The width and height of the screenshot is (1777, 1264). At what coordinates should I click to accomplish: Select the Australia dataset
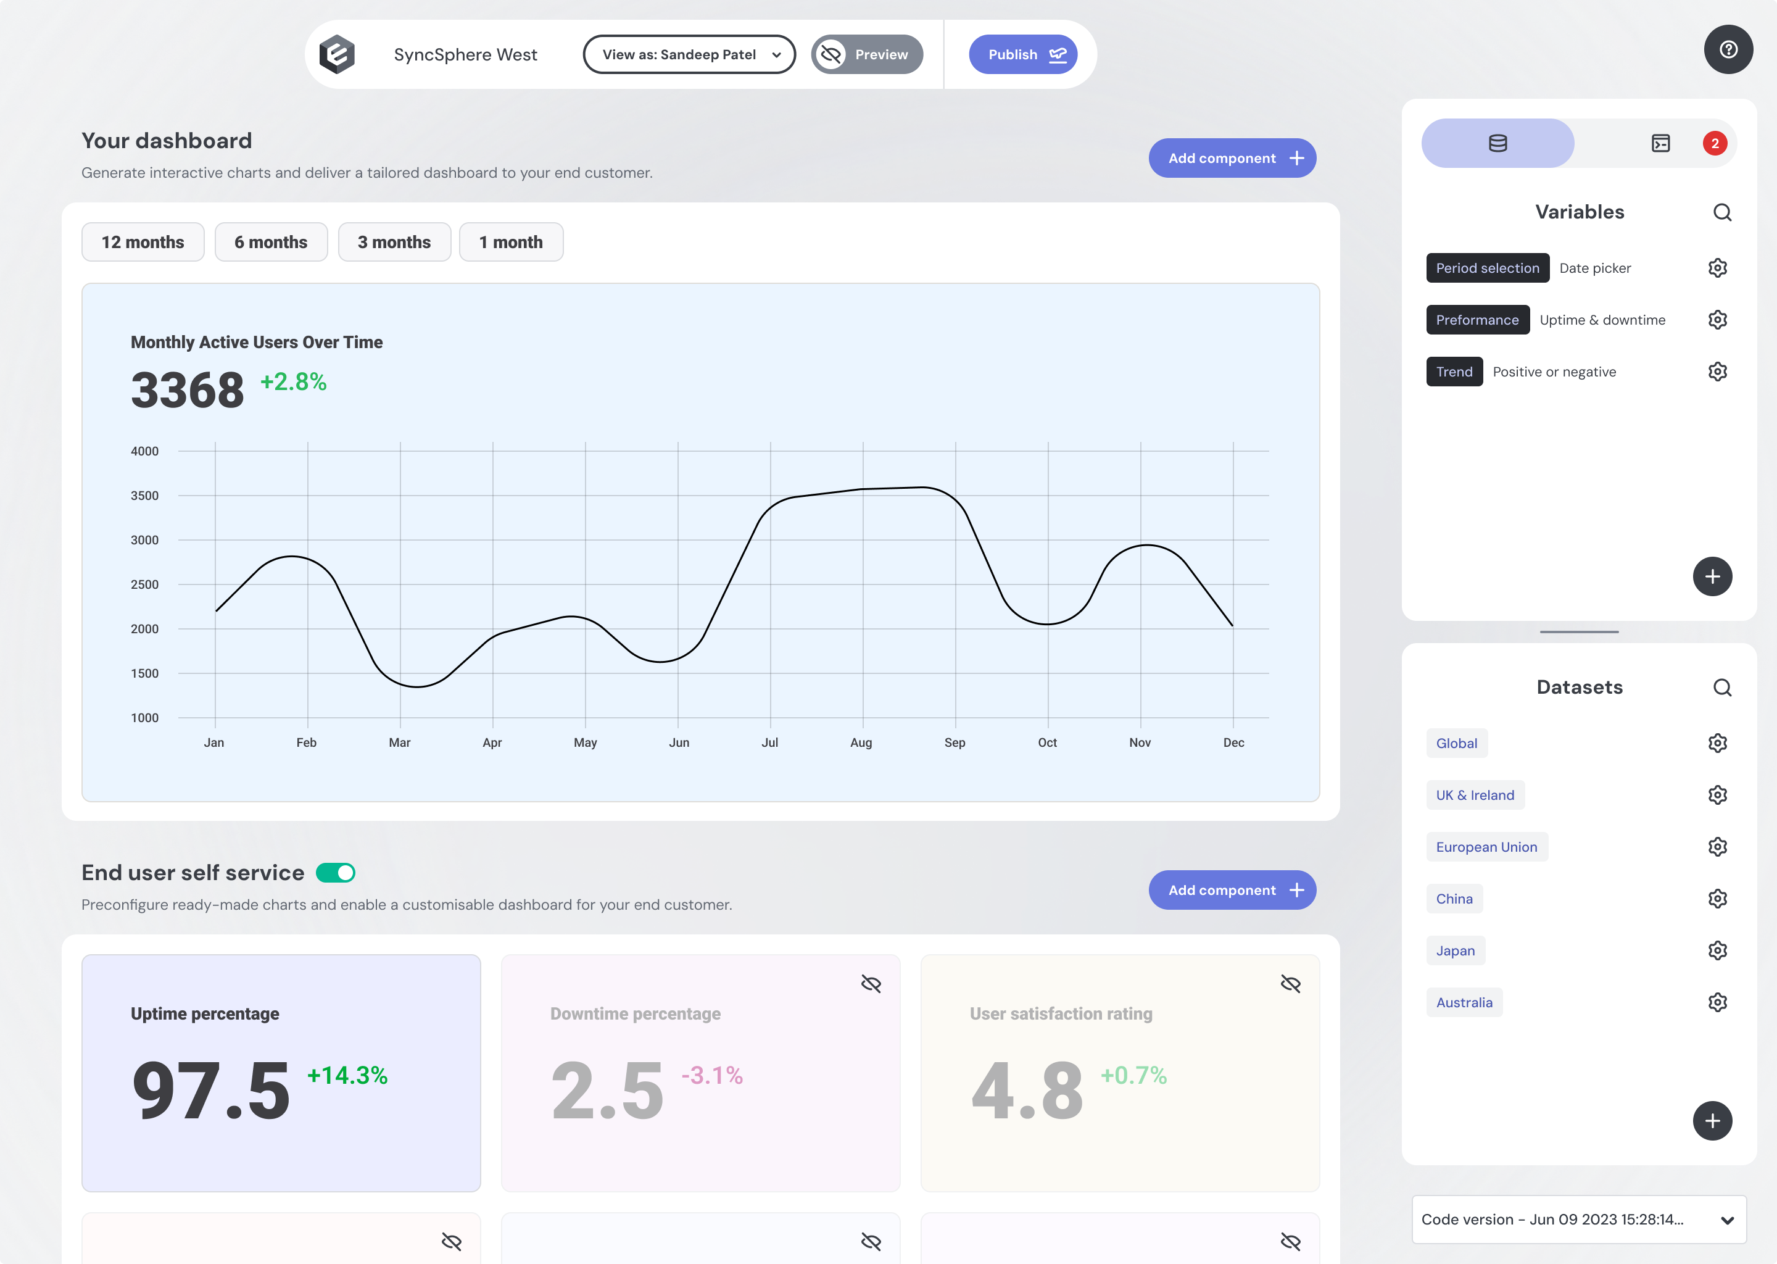point(1464,1002)
